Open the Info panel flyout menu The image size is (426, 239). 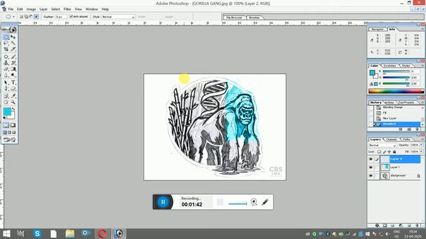pos(423,29)
